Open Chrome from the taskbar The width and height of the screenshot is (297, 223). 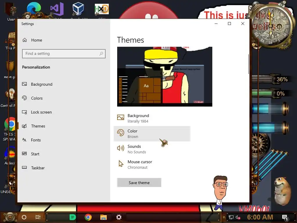point(88,217)
